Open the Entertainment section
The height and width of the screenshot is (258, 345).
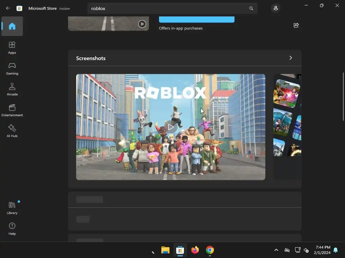pyautogui.click(x=12, y=110)
